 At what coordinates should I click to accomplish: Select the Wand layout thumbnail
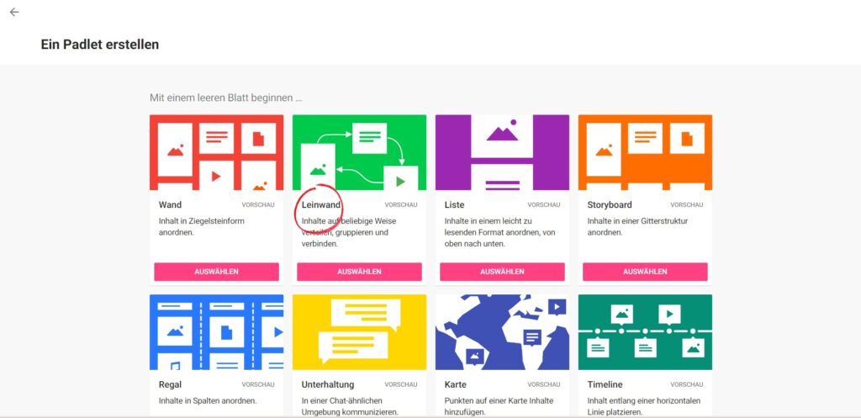[216, 152]
